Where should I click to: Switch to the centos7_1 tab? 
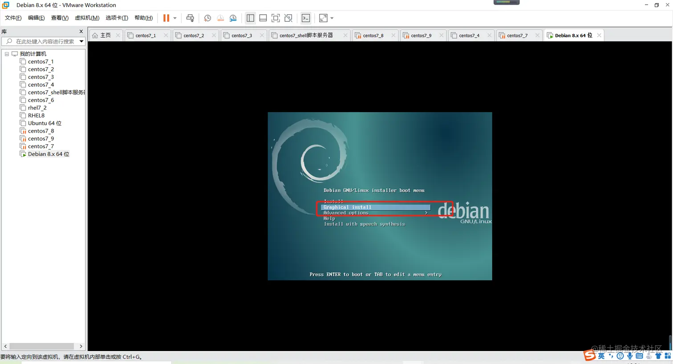(146, 35)
